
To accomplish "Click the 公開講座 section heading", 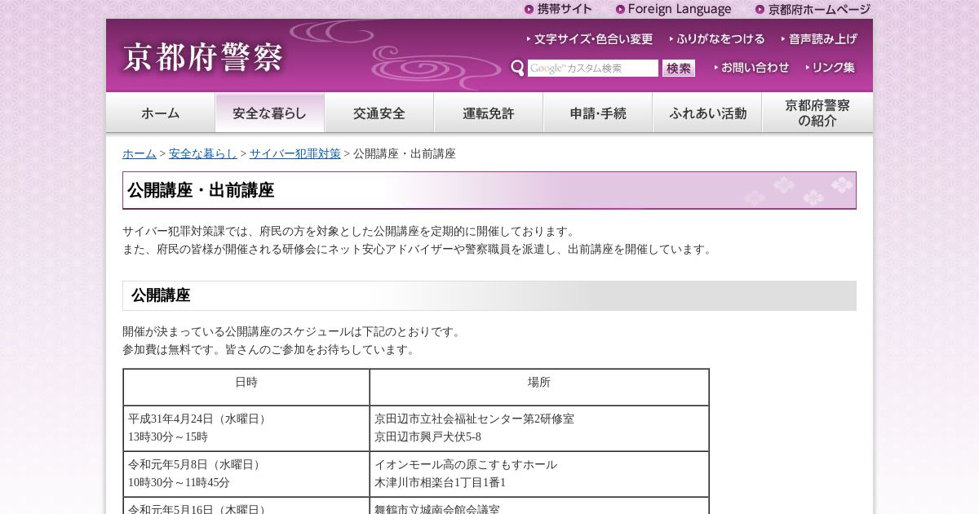I will [489, 295].
